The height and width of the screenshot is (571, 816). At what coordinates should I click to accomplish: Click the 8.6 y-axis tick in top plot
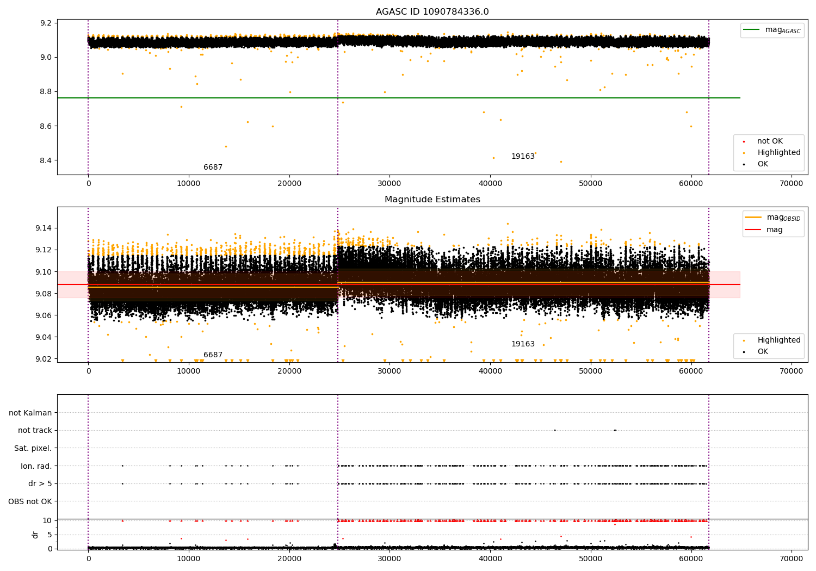[x=46, y=127]
